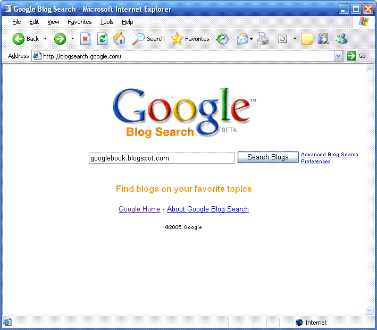Open the Preferences link
Image resolution: width=377 pixels, height=330 pixels.
tap(316, 161)
